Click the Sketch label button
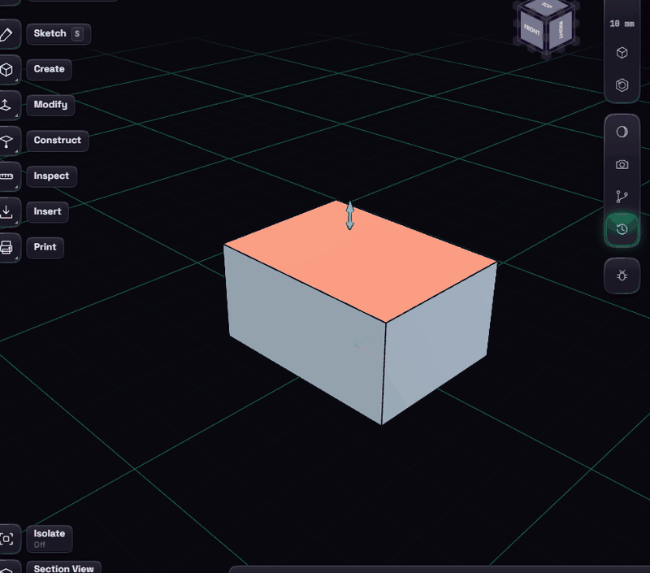This screenshot has width=650, height=573. (58, 33)
